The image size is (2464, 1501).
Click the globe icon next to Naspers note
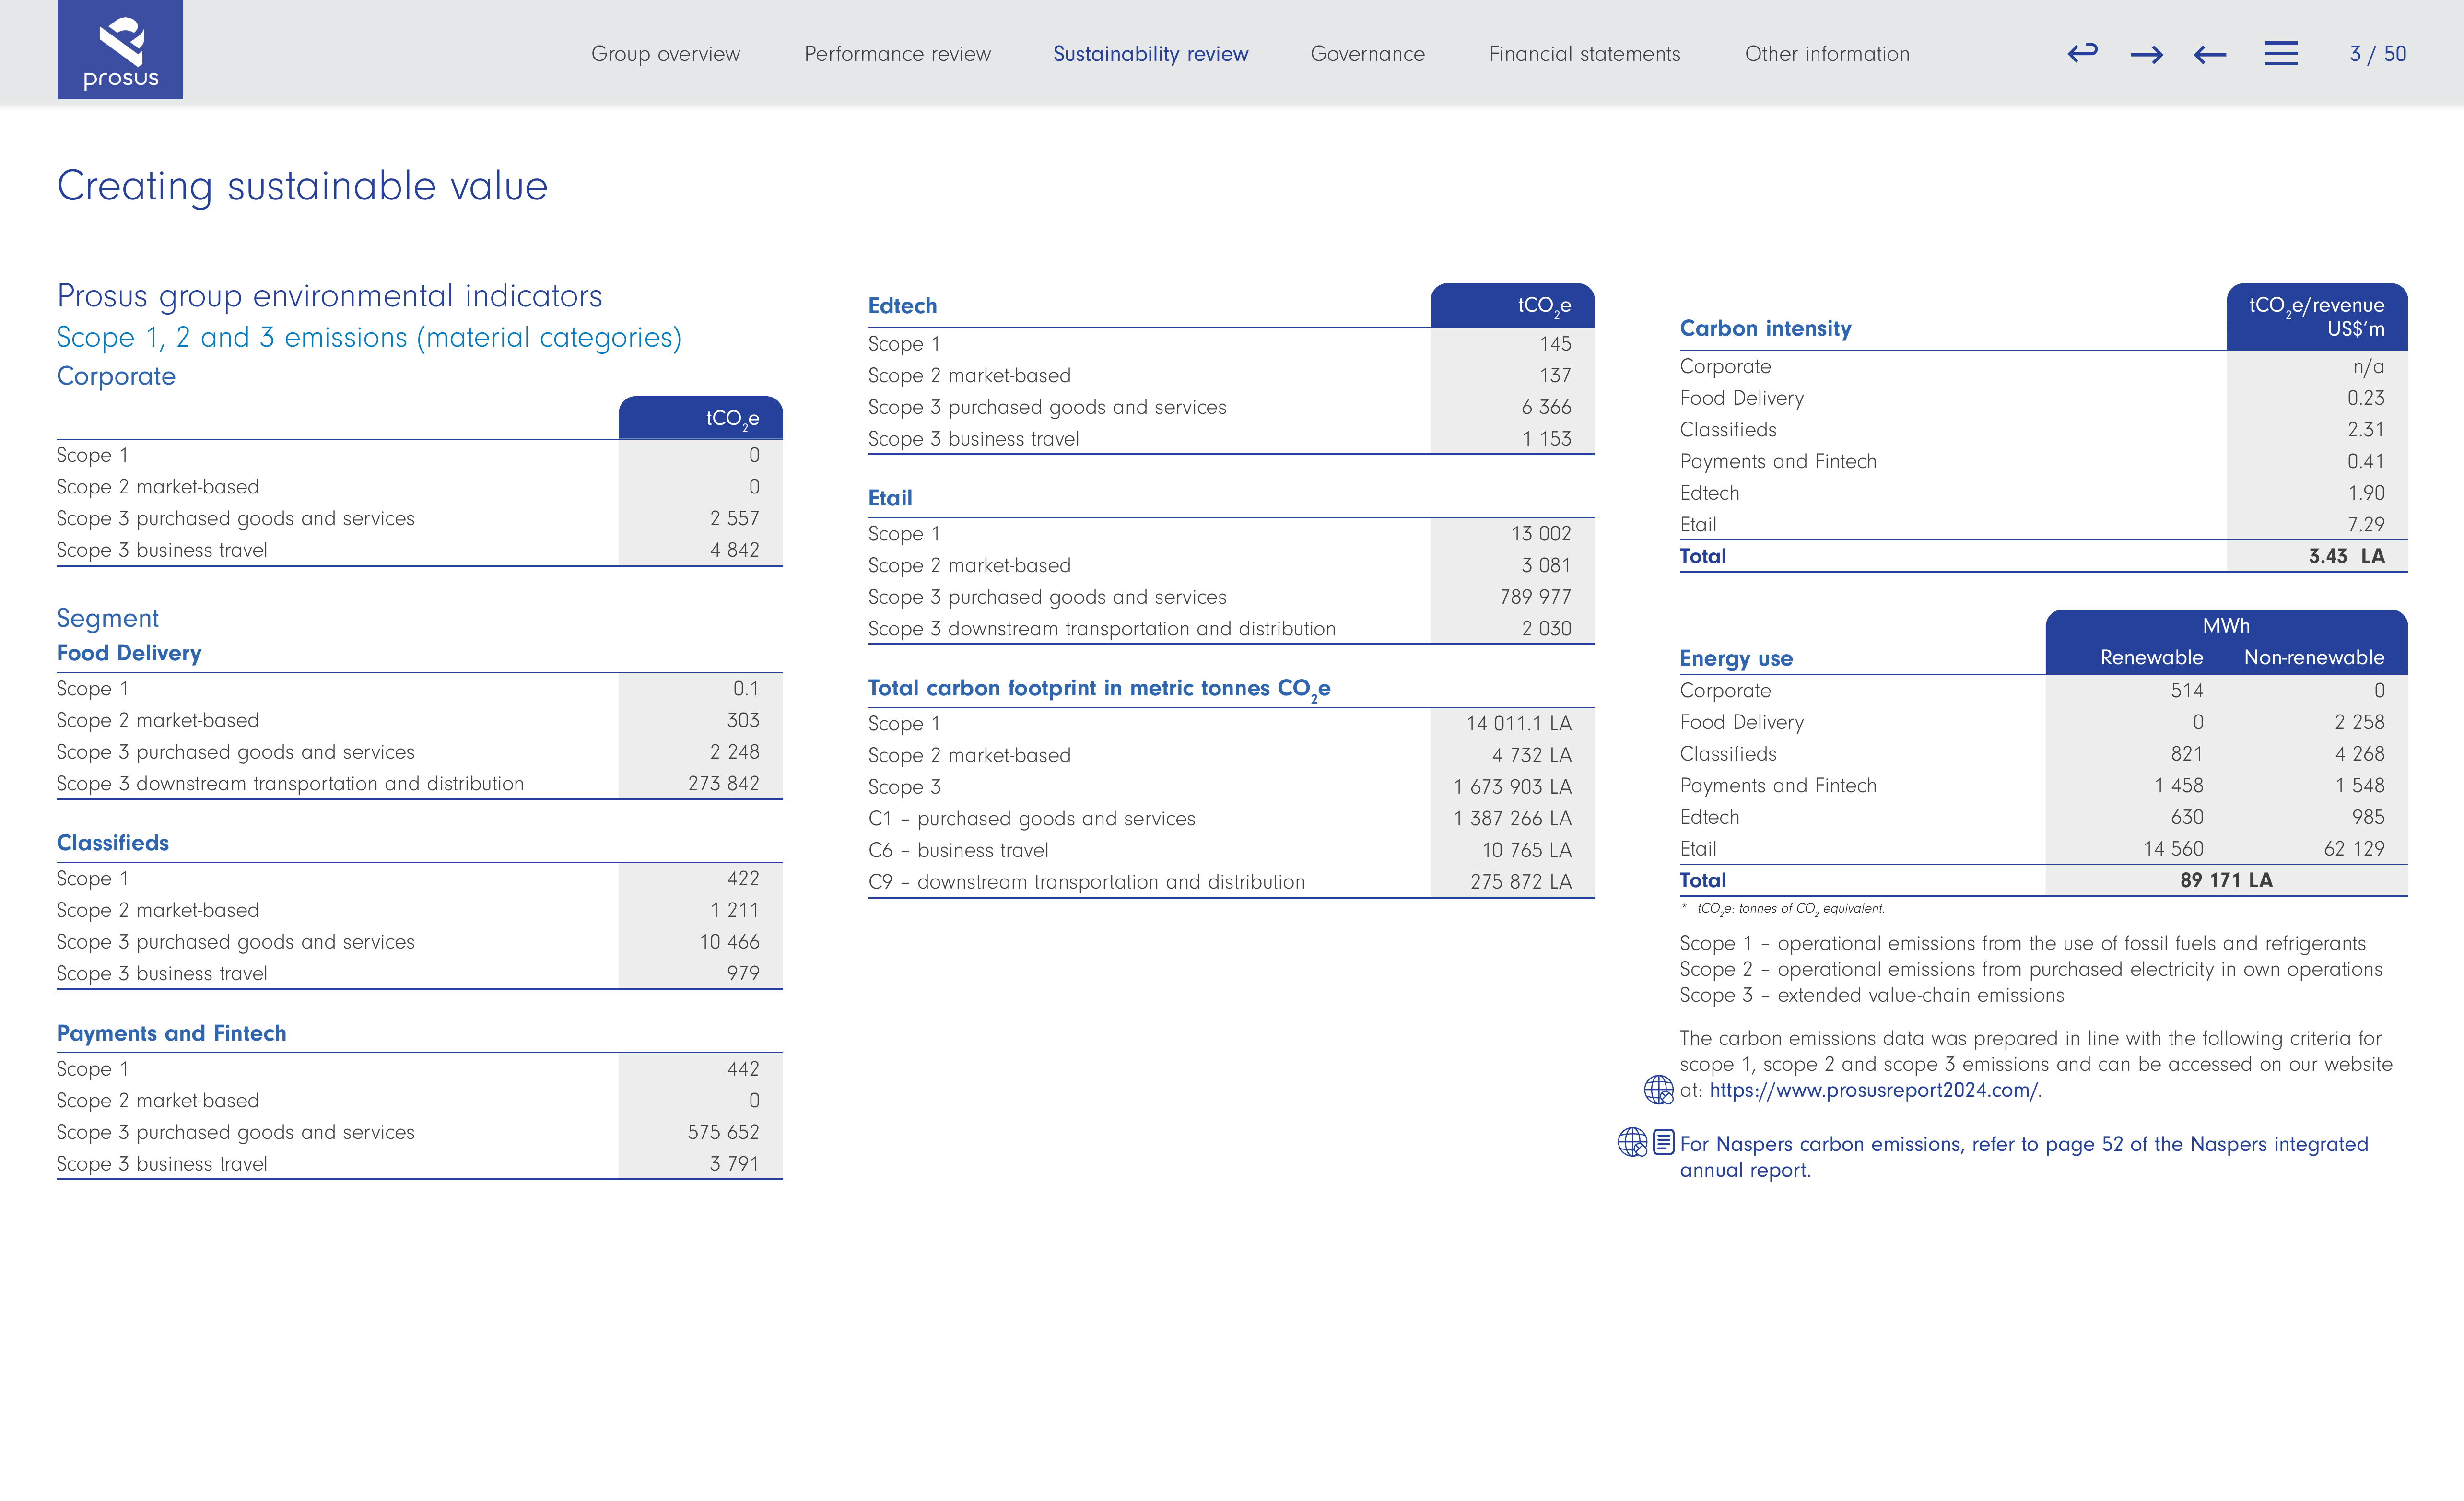[x=1632, y=1142]
